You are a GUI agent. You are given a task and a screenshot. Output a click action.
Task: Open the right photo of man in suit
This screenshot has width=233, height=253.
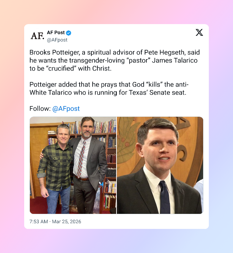(160, 165)
